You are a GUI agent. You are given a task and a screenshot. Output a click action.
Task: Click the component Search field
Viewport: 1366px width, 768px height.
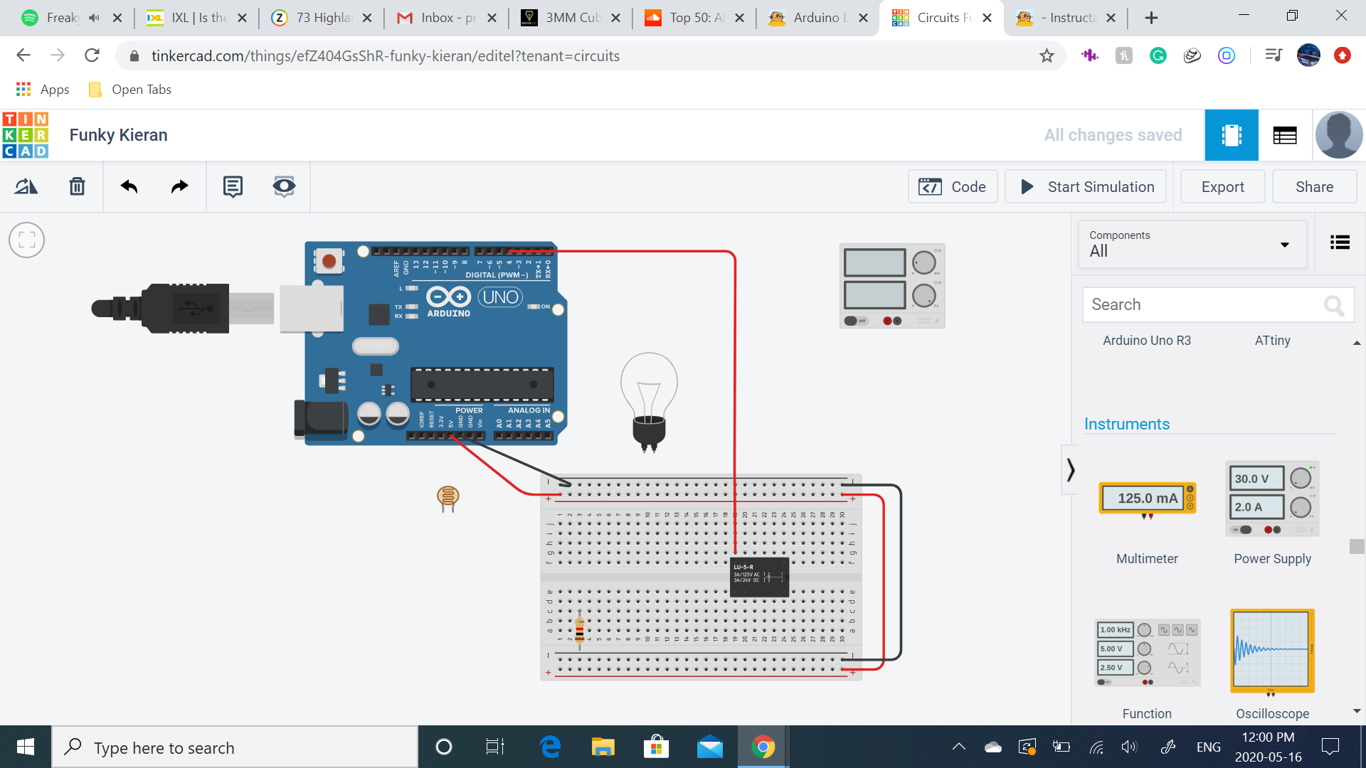click(x=1209, y=304)
